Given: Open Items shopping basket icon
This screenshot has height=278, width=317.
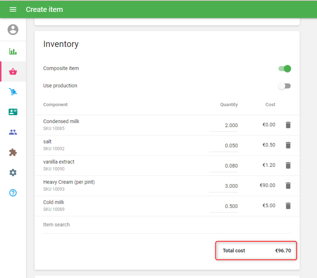Looking at the screenshot, I should [13, 71].
